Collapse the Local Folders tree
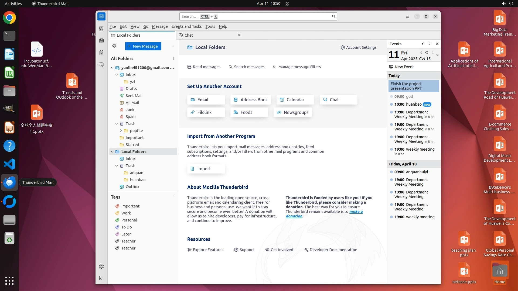The image size is (518, 291). point(112,152)
